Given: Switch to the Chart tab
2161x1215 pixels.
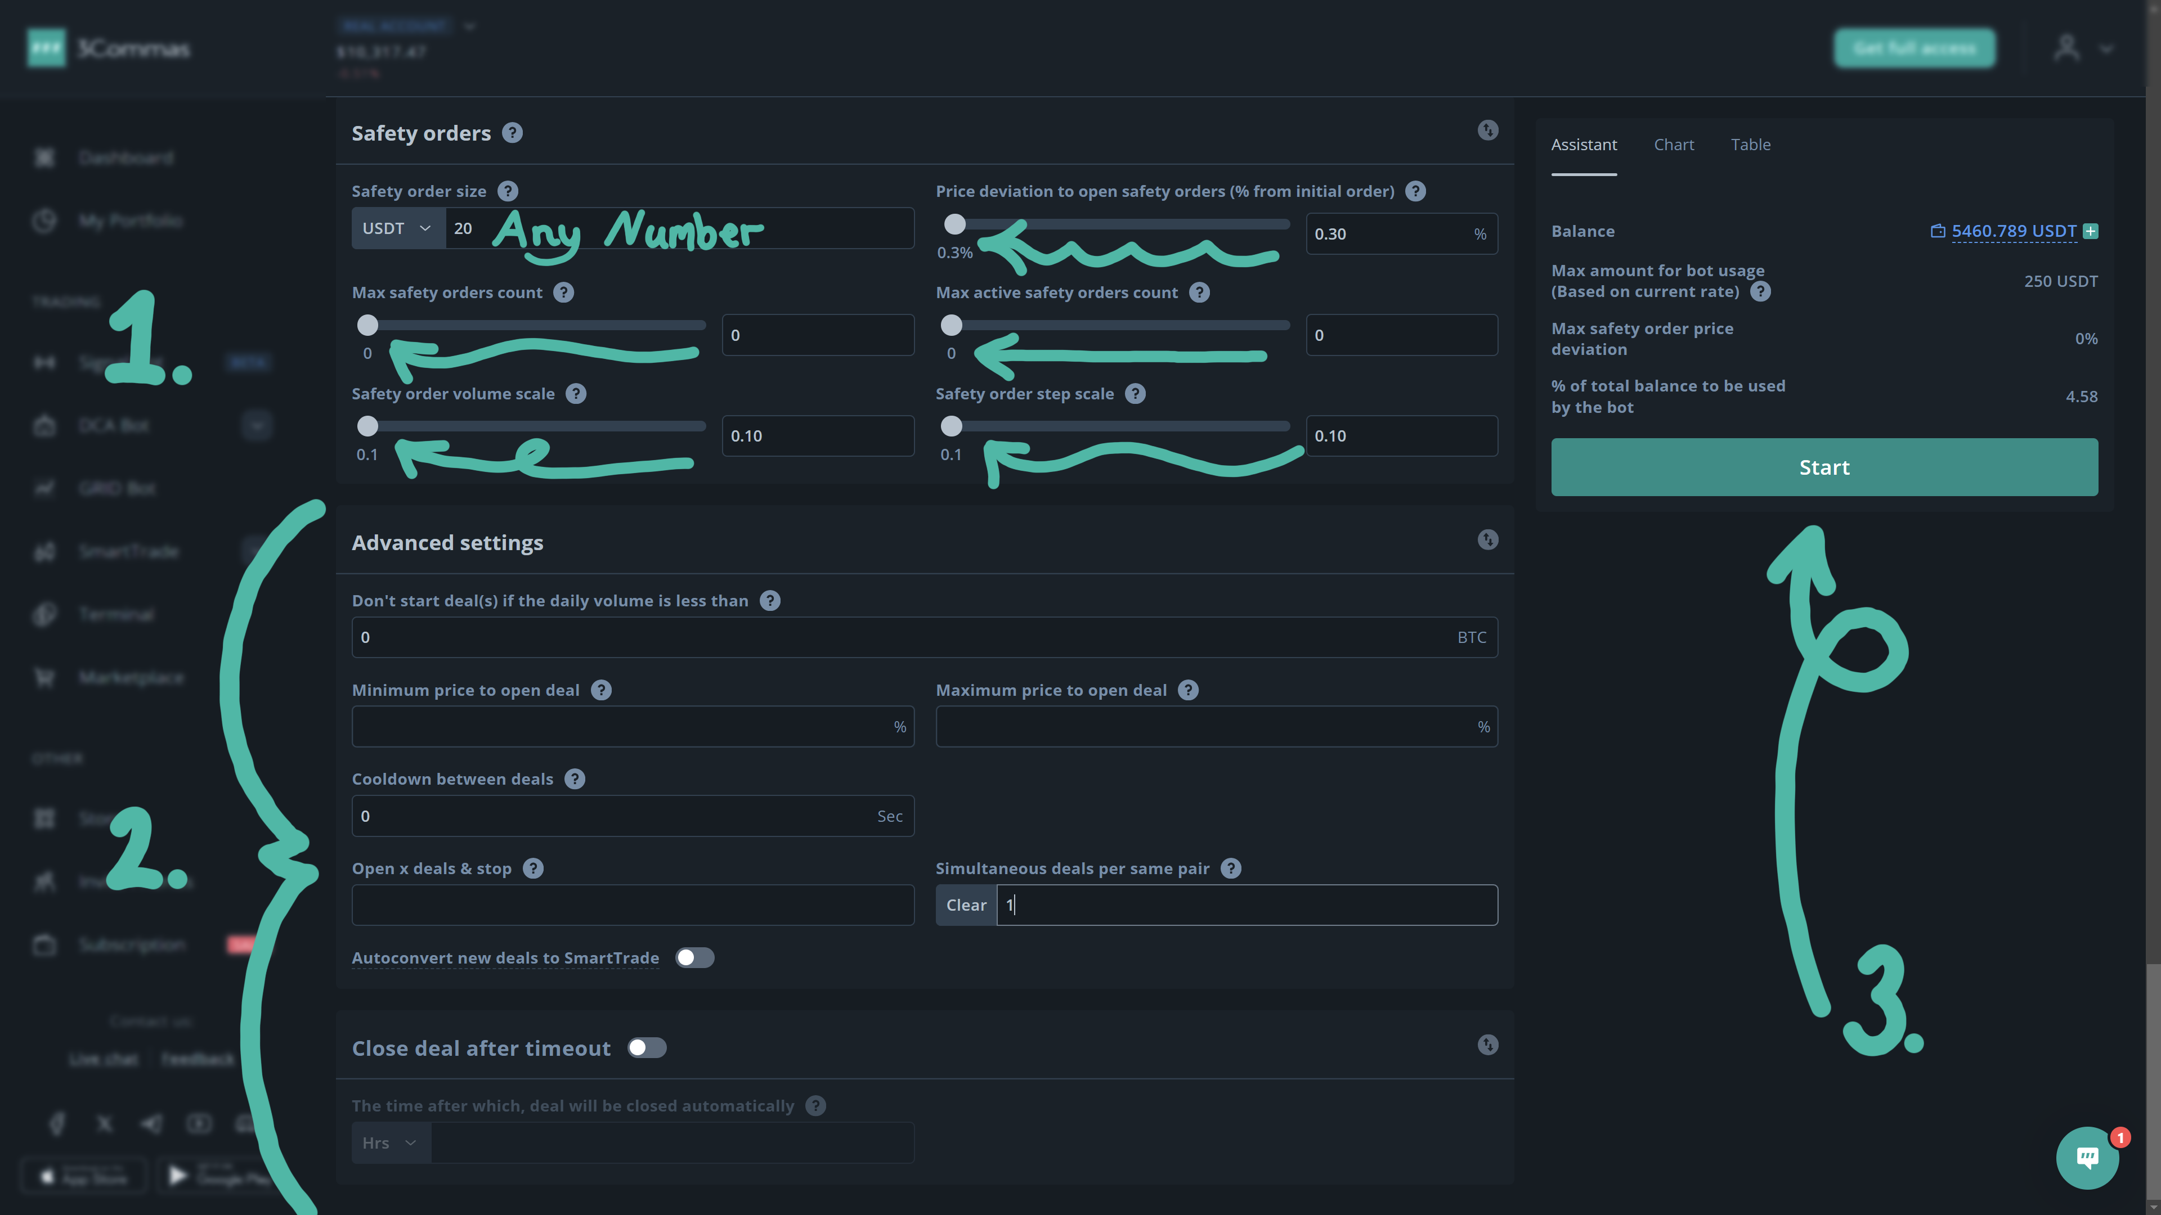Looking at the screenshot, I should (1674, 145).
